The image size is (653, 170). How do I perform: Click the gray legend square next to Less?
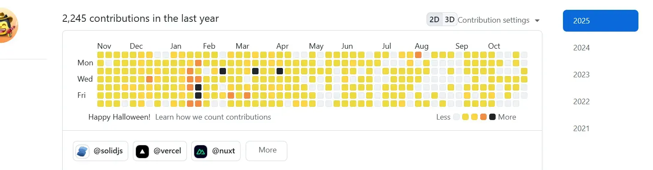[x=456, y=117]
